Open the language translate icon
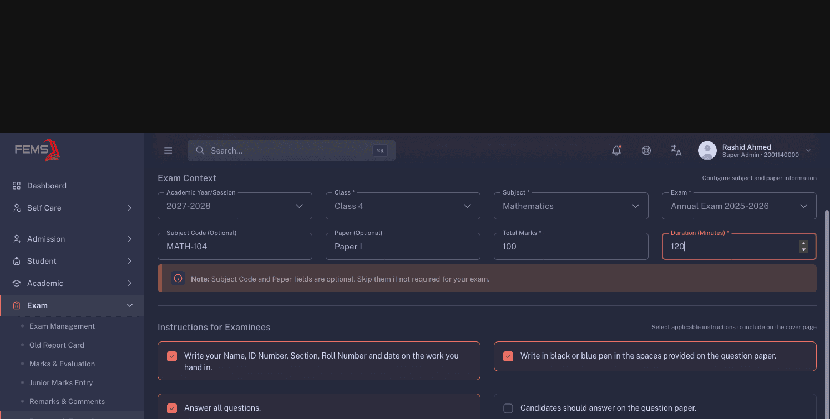830x419 pixels. coord(676,150)
